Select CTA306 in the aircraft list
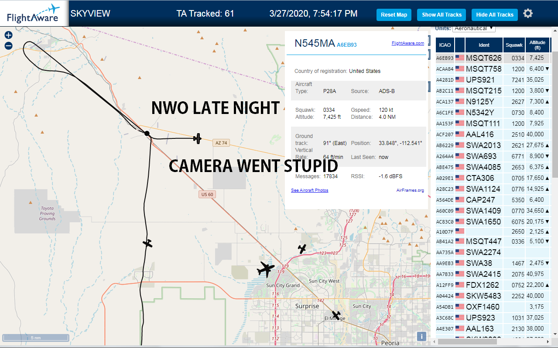This screenshot has width=558, height=348. 480,178
